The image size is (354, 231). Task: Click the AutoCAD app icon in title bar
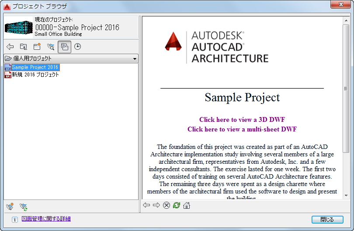point(7,7)
